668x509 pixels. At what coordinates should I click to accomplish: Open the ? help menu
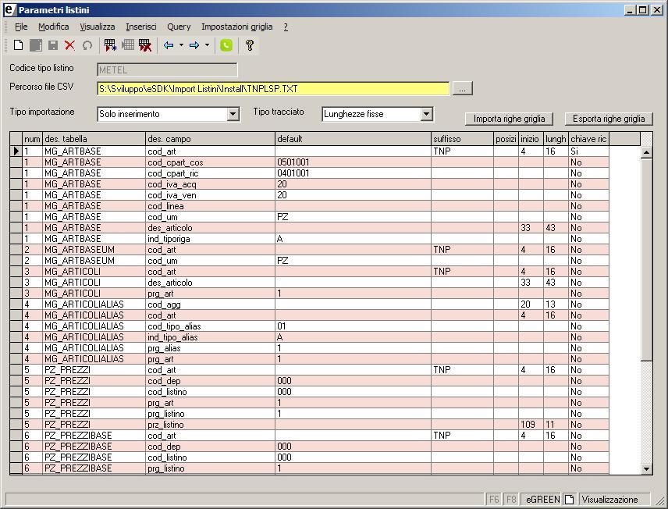pos(286,27)
